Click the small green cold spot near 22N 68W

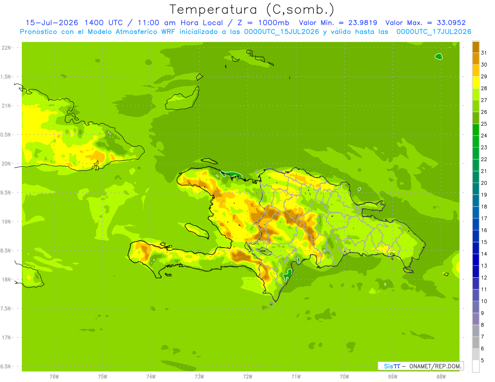coord(439,56)
